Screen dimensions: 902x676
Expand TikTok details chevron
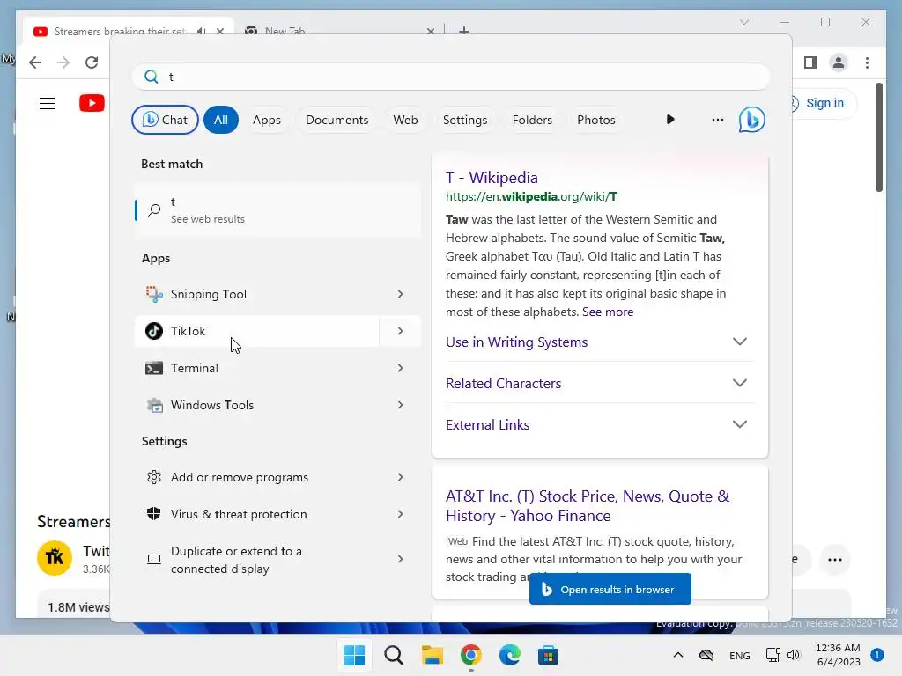click(401, 331)
